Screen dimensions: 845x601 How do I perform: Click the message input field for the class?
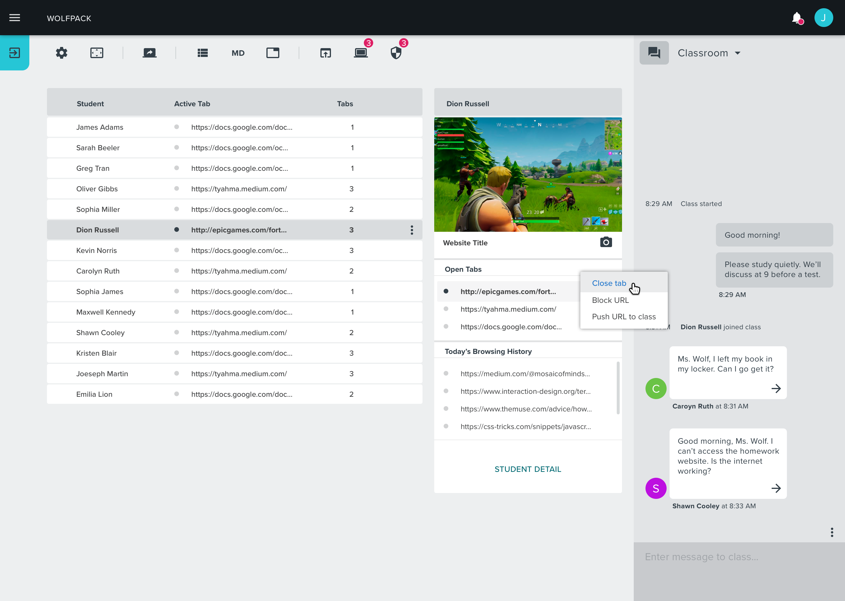pyautogui.click(x=738, y=557)
